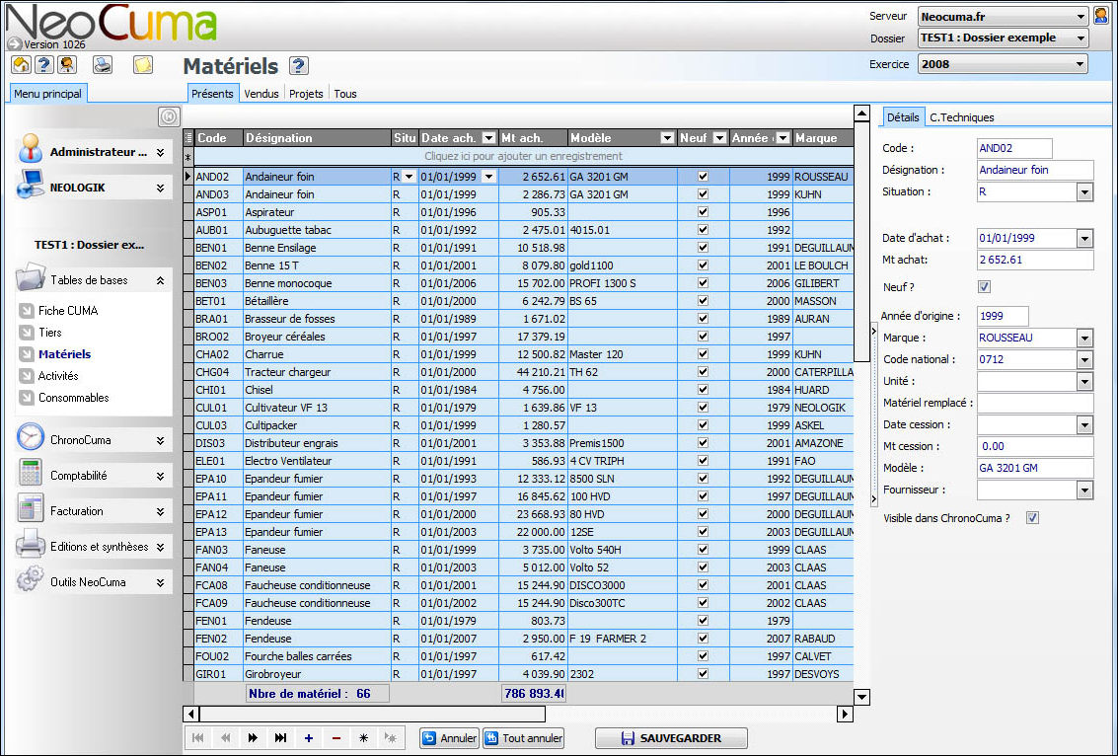Click the Comptabilité calculator icon
The image size is (1118, 756).
click(31, 474)
